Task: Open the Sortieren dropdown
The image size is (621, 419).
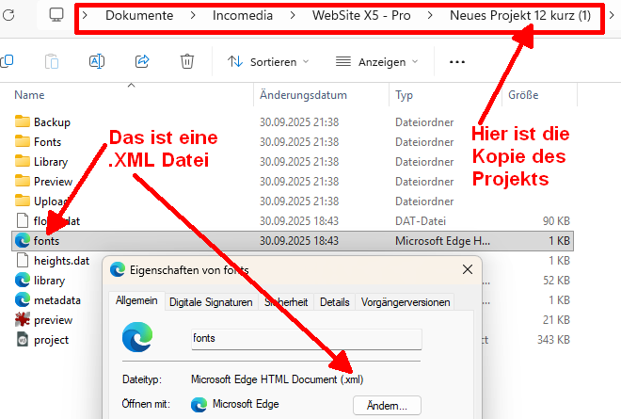Action: [268, 62]
